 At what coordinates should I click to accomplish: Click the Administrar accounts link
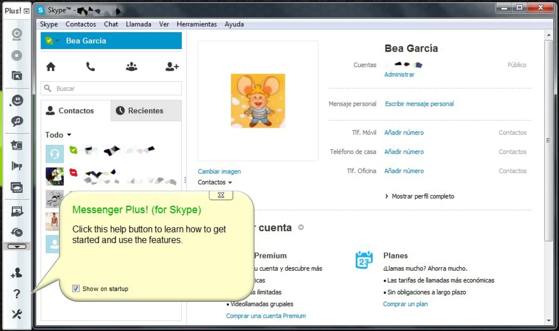coord(399,74)
